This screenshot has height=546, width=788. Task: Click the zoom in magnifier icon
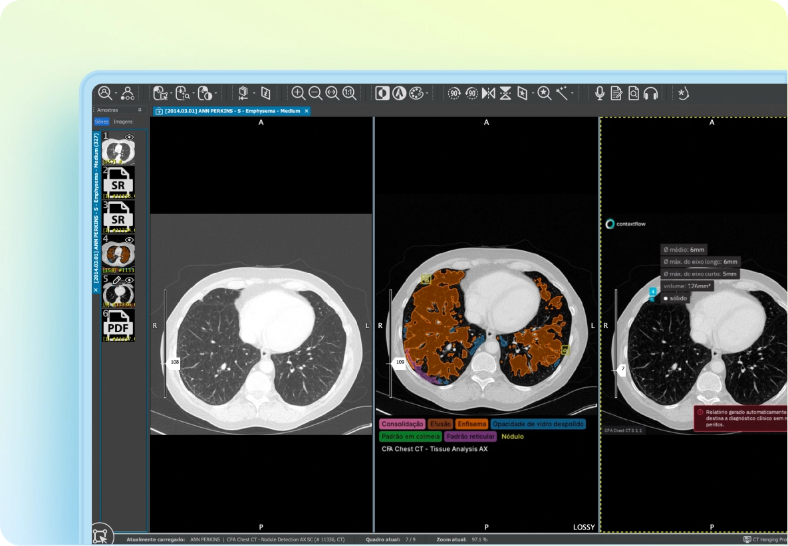(298, 94)
